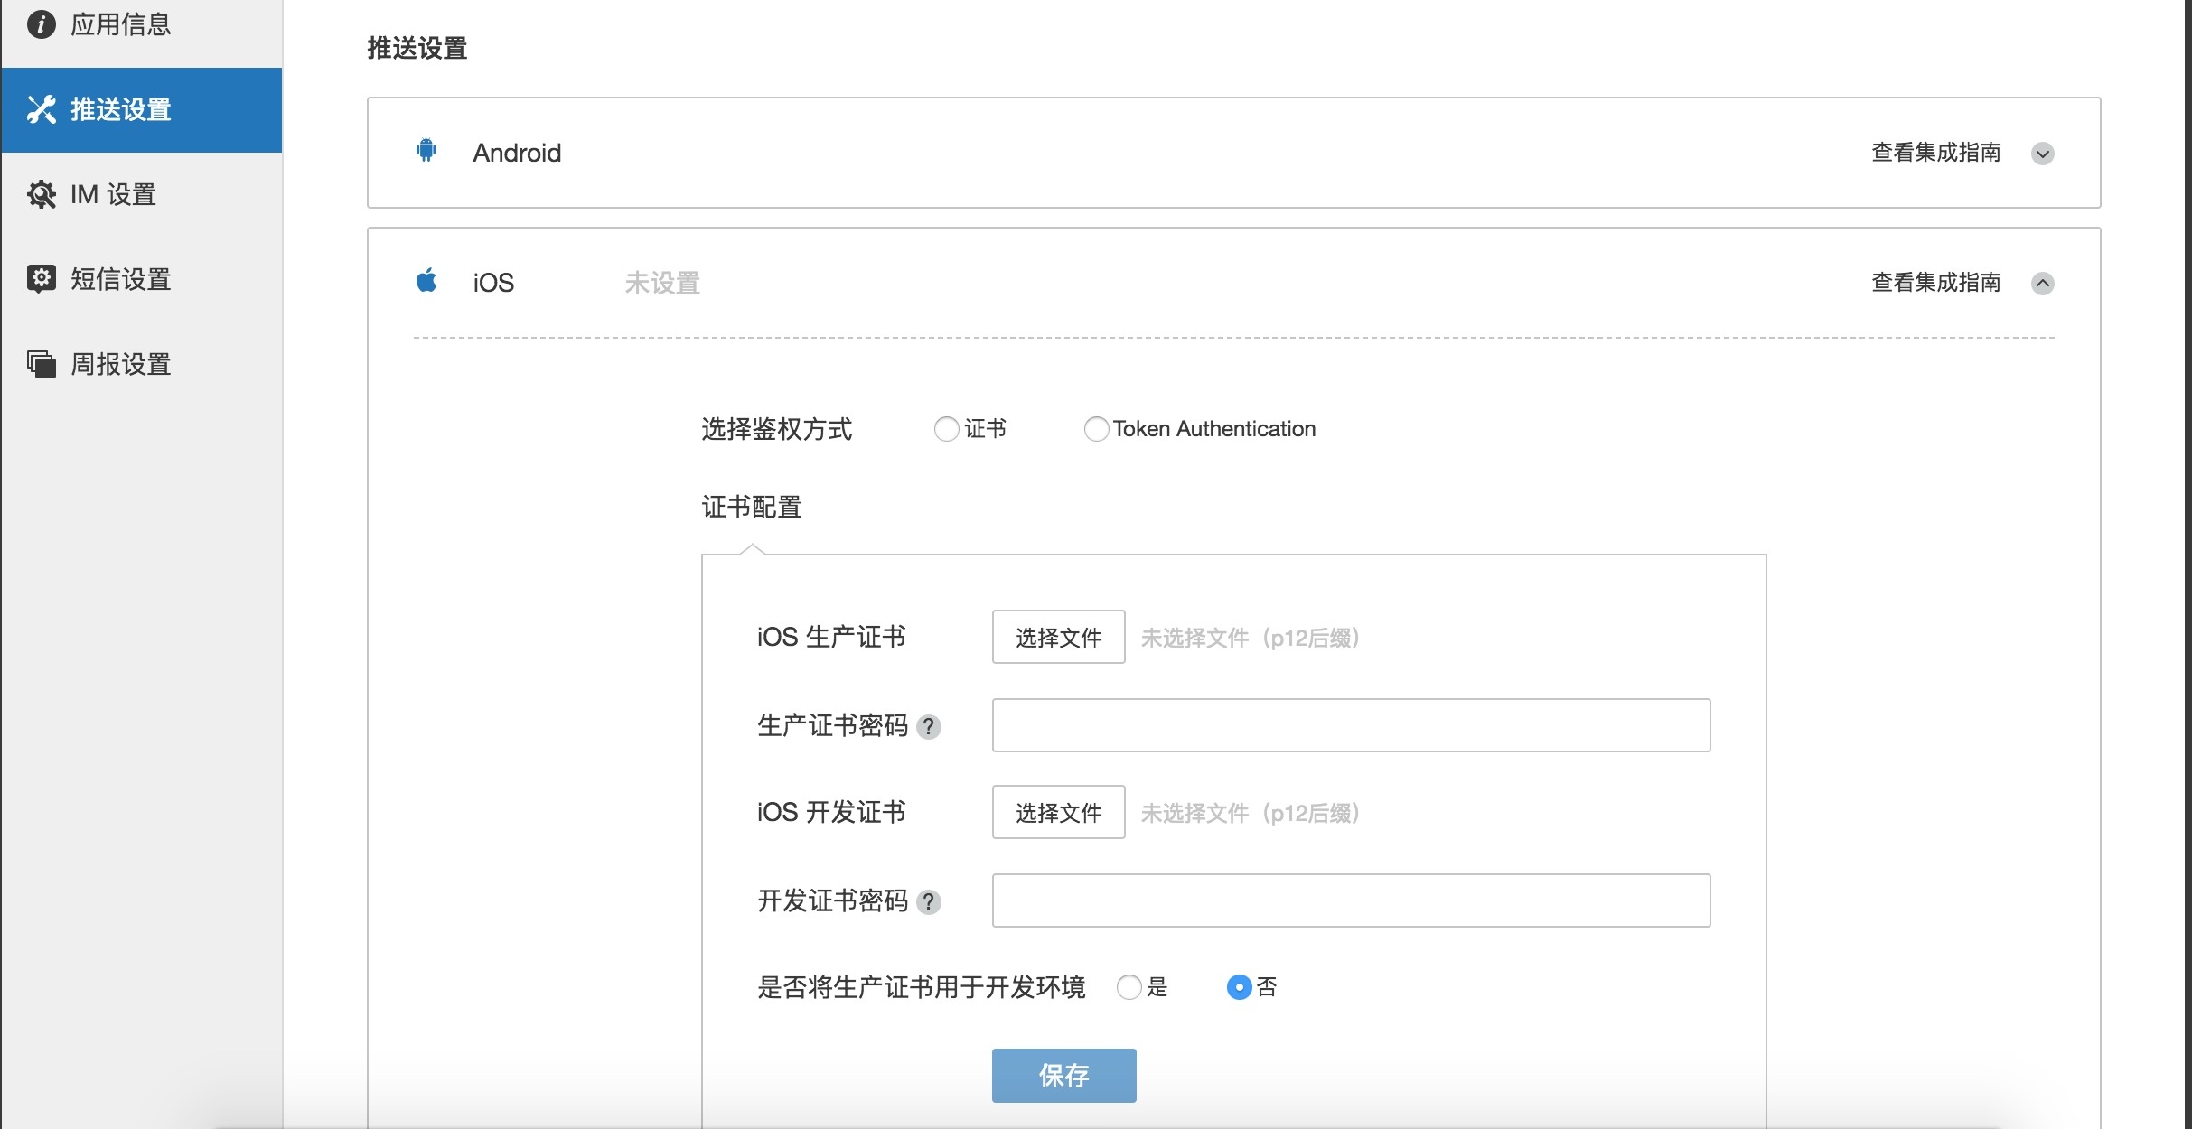The height and width of the screenshot is (1129, 2192).
Task: Click the gear icon next to IM 设置
Action: [41, 193]
